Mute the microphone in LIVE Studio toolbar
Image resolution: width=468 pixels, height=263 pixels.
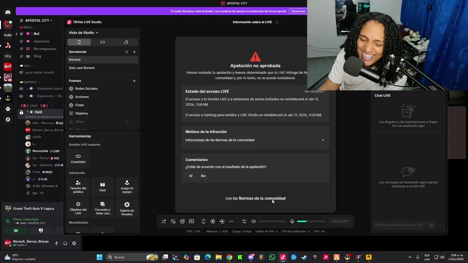tap(292, 221)
